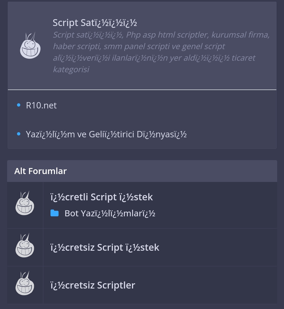Click the mascot icon next to cretsiz Scriptler
The image size is (284, 309).
pos(25,283)
